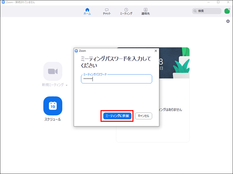Open the ホーム tab
This screenshot has height=174, width=233.
click(x=87, y=11)
